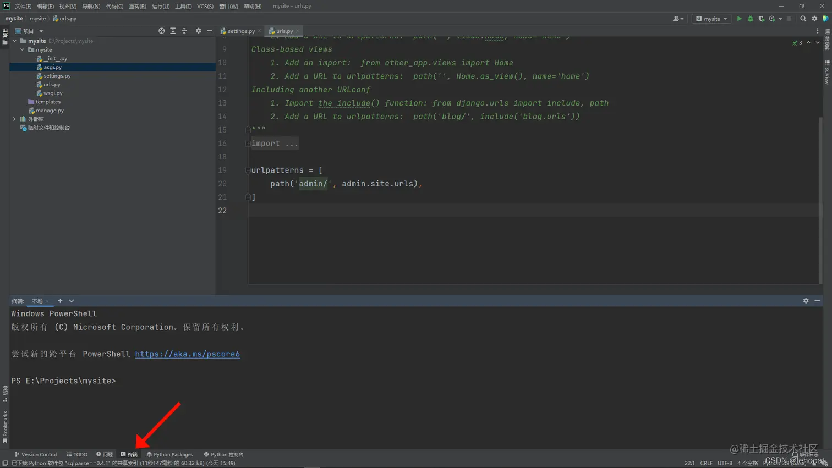Select the 终端 tool window button
832x468 pixels.
pos(129,454)
